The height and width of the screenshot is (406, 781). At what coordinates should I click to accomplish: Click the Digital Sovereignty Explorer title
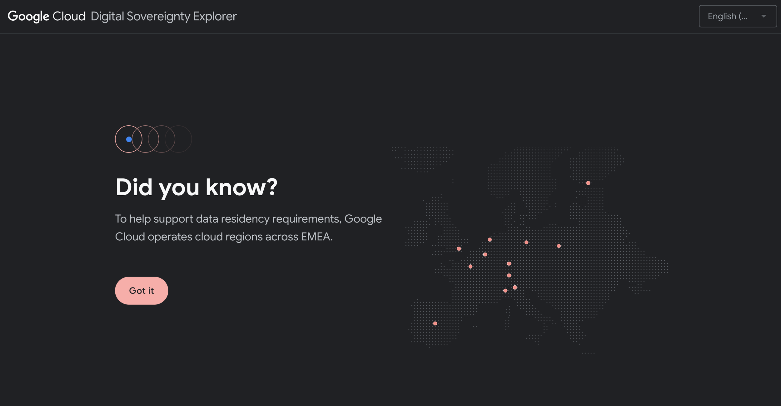pos(164,16)
